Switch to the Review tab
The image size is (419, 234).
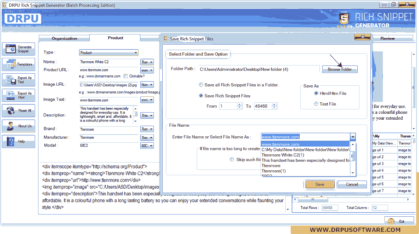coord(387,39)
